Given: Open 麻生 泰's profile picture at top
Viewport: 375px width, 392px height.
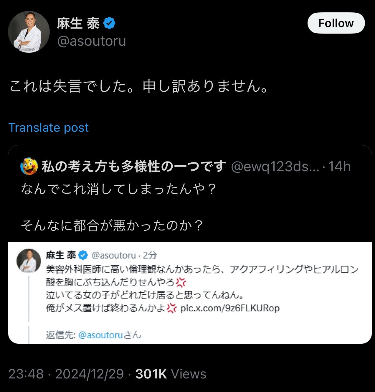Looking at the screenshot, I should pos(29,32).
